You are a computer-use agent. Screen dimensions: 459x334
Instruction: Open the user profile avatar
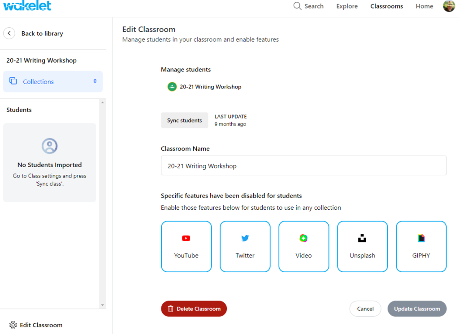click(x=449, y=6)
